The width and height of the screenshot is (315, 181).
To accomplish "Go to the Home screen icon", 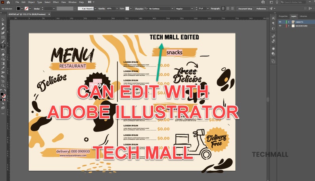I will [x=8, y=2].
